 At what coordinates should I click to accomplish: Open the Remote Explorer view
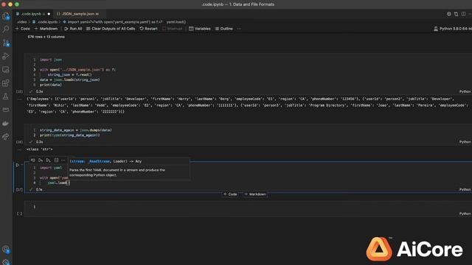pos(6,70)
